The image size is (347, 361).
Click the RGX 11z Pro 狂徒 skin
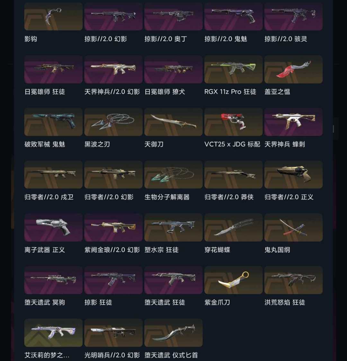tap(233, 69)
